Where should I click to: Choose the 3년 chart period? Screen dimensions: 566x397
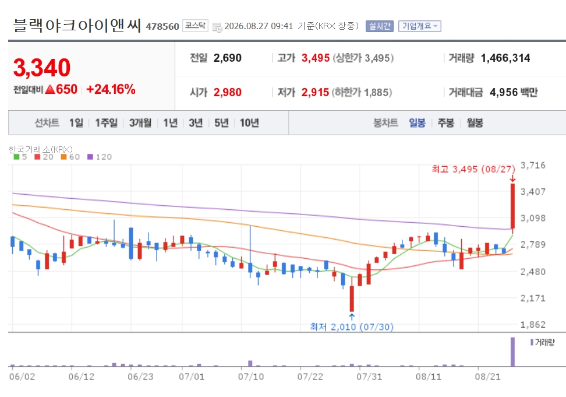(196, 123)
